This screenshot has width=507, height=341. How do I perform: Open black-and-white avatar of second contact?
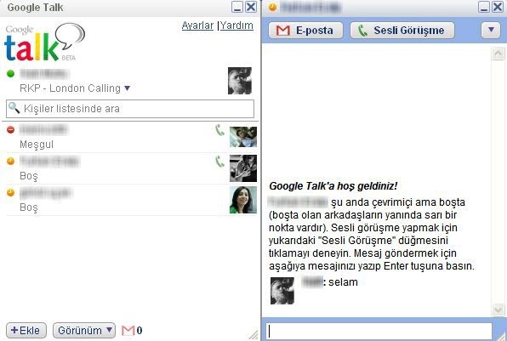coord(243,168)
